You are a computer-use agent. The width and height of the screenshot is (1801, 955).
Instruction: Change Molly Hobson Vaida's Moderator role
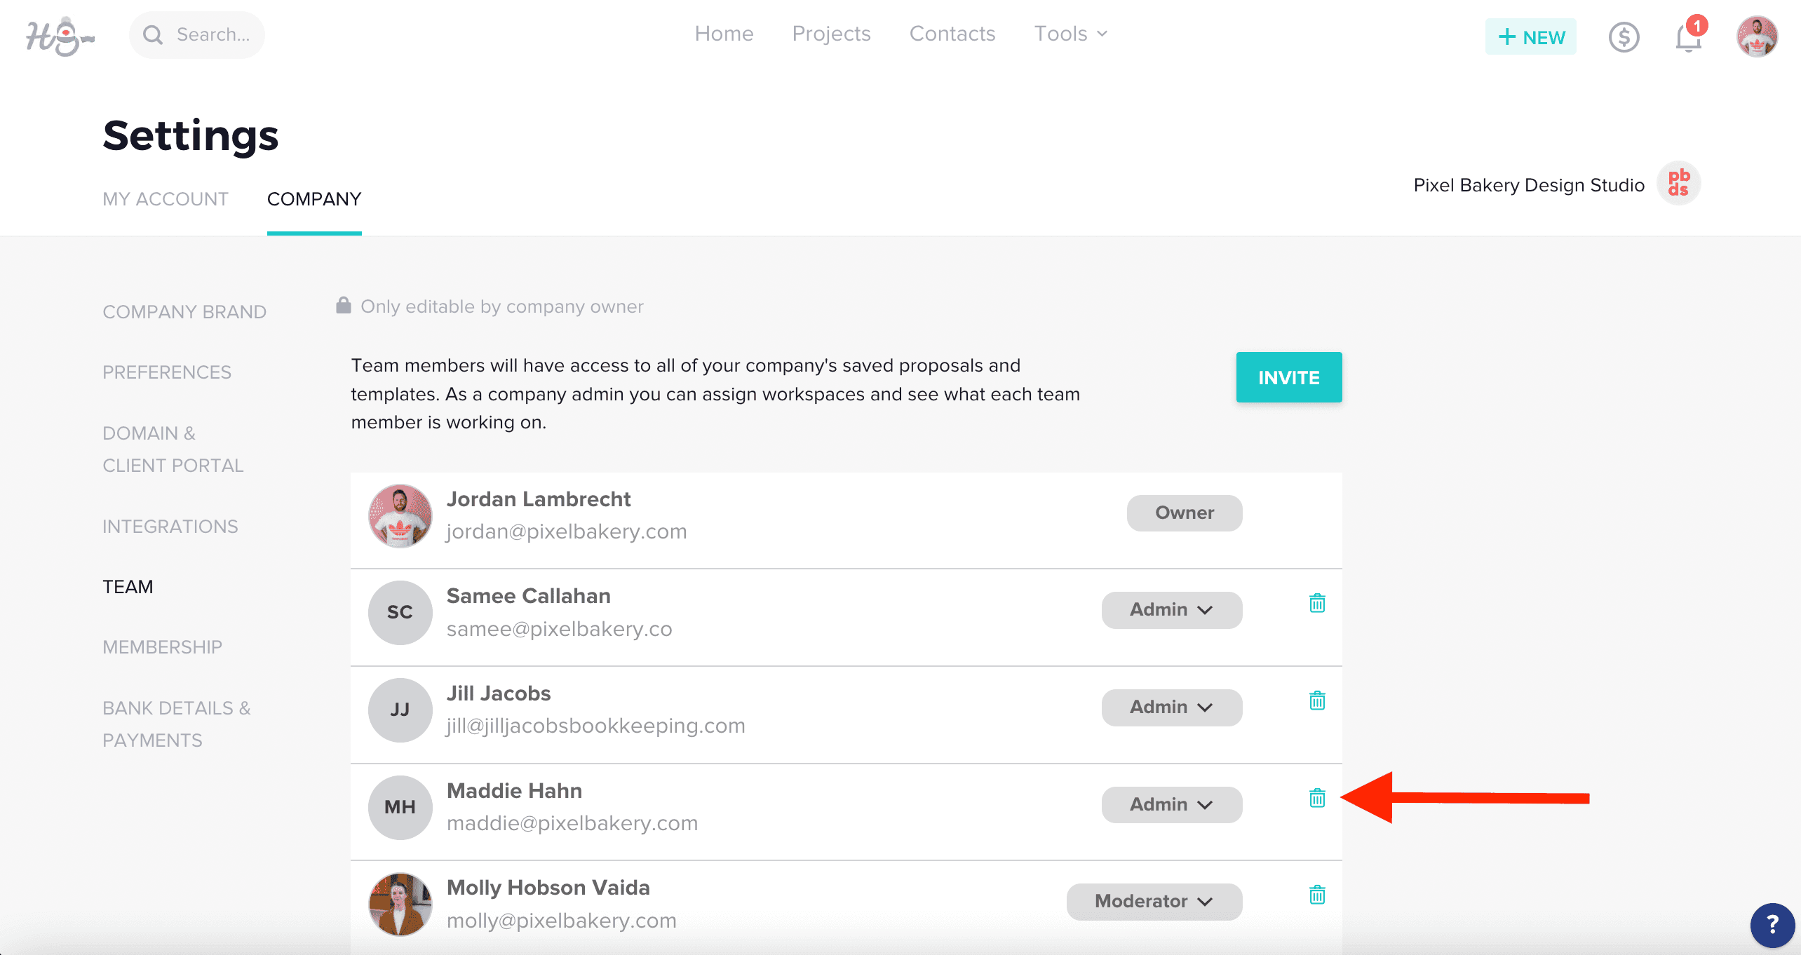click(1154, 902)
